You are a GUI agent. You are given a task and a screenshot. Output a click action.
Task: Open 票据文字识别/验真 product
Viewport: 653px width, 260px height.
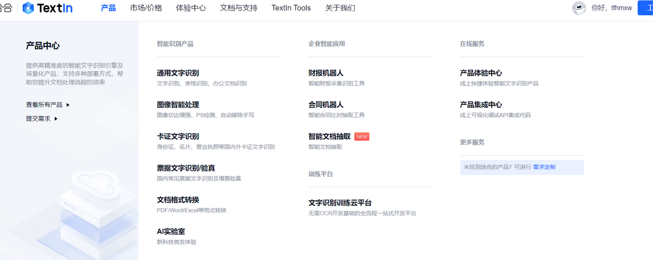186,168
